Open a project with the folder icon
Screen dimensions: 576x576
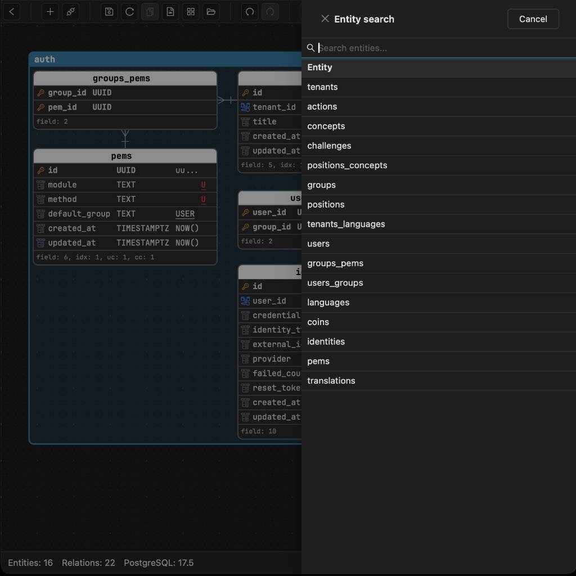tap(211, 12)
